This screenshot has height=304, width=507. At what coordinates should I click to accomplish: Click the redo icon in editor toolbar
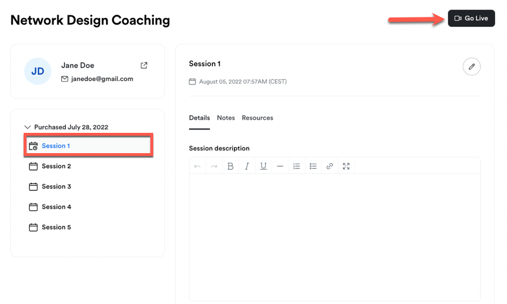click(214, 166)
